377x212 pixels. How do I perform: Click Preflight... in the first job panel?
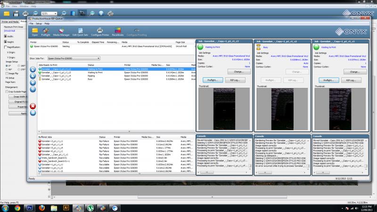(213, 80)
